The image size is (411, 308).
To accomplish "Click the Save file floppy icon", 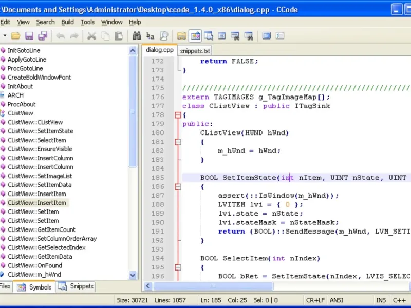I will (x=29, y=36).
